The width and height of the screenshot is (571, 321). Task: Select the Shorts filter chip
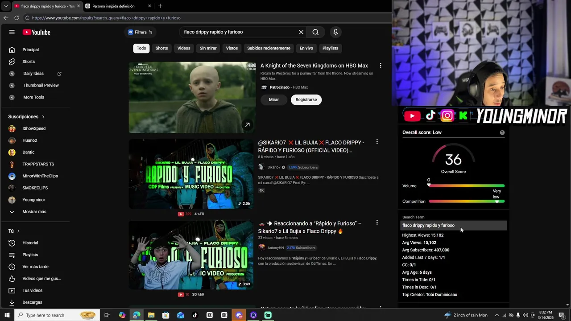tap(161, 48)
